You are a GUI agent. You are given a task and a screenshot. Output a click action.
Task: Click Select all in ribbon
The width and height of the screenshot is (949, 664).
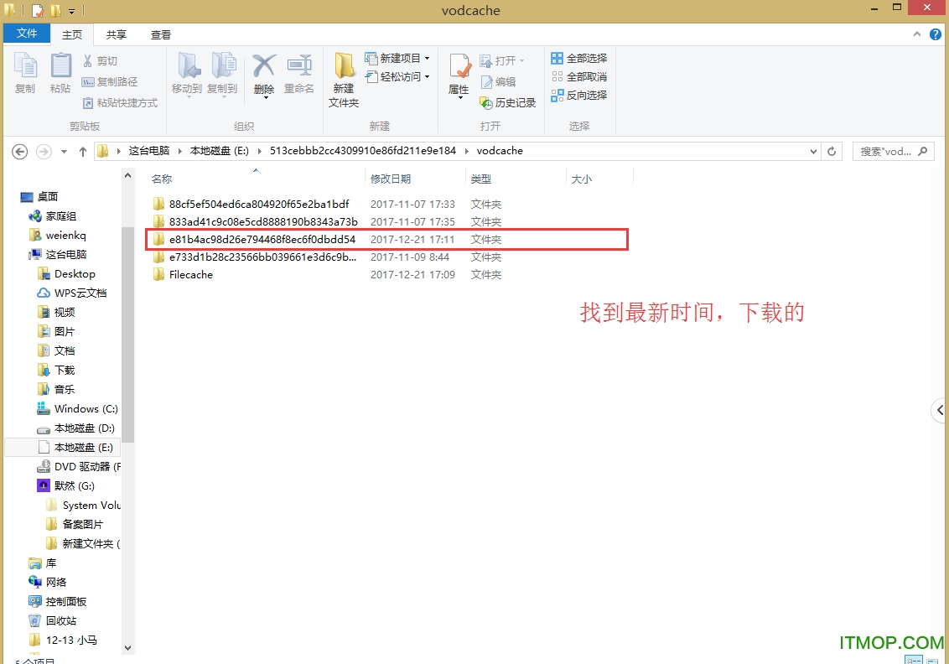pos(579,58)
